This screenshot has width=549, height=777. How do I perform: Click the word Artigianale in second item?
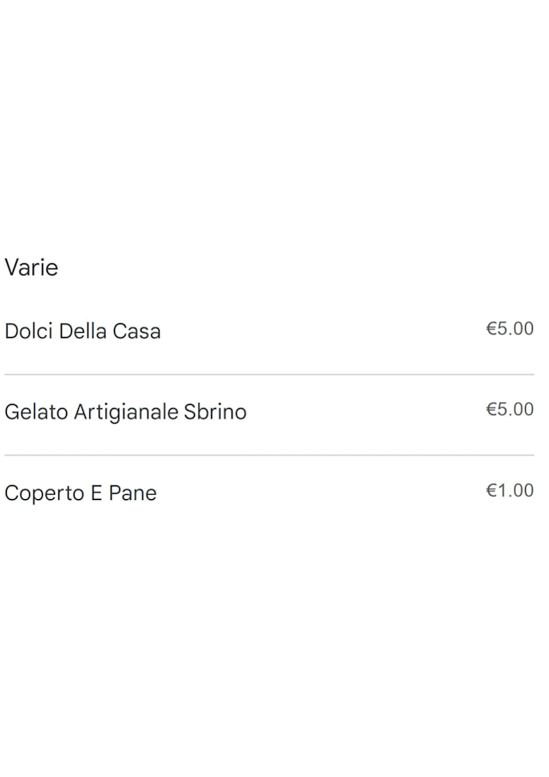126,412
